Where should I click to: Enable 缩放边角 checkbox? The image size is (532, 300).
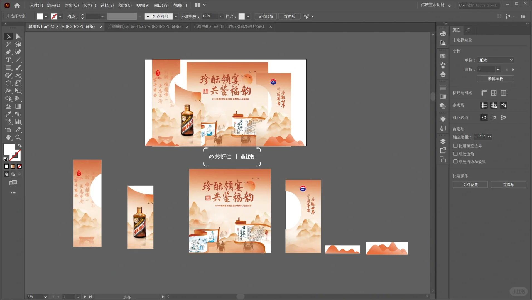pyautogui.click(x=455, y=154)
